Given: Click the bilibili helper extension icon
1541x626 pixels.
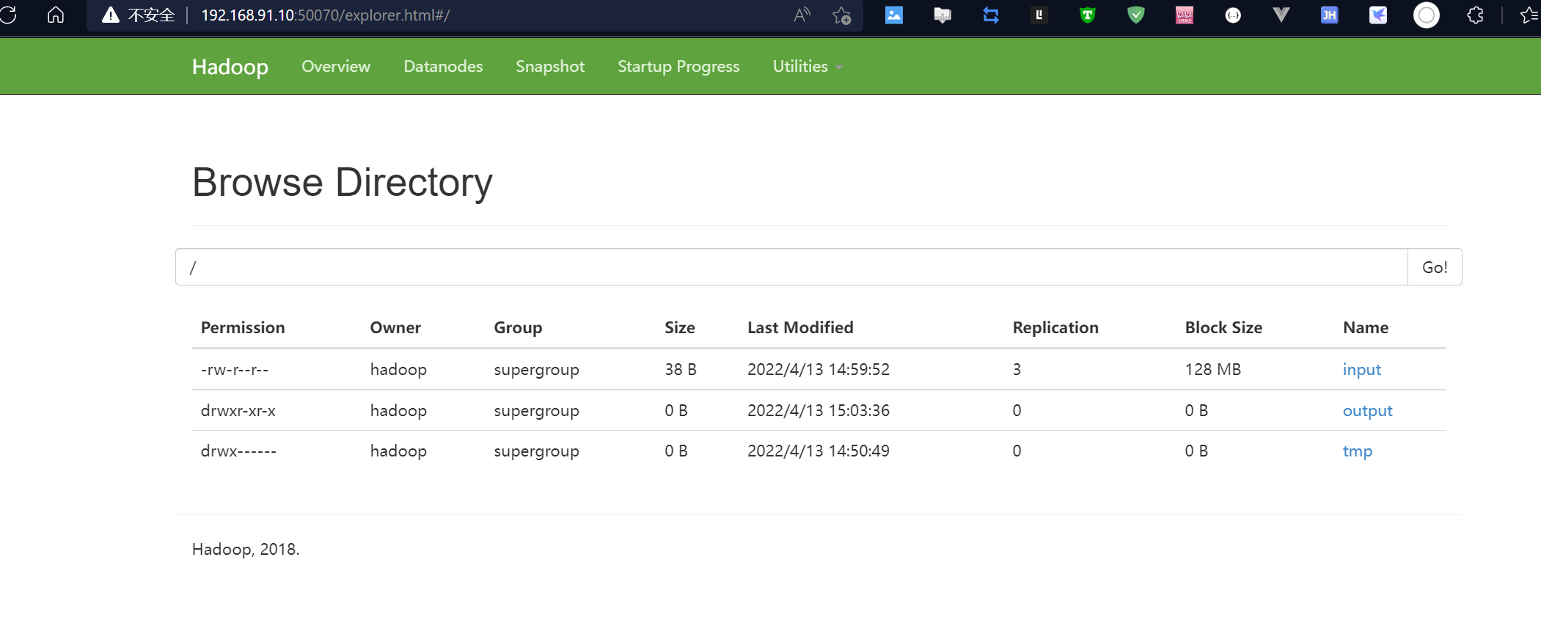Looking at the screenshot, I should 1184,15.
